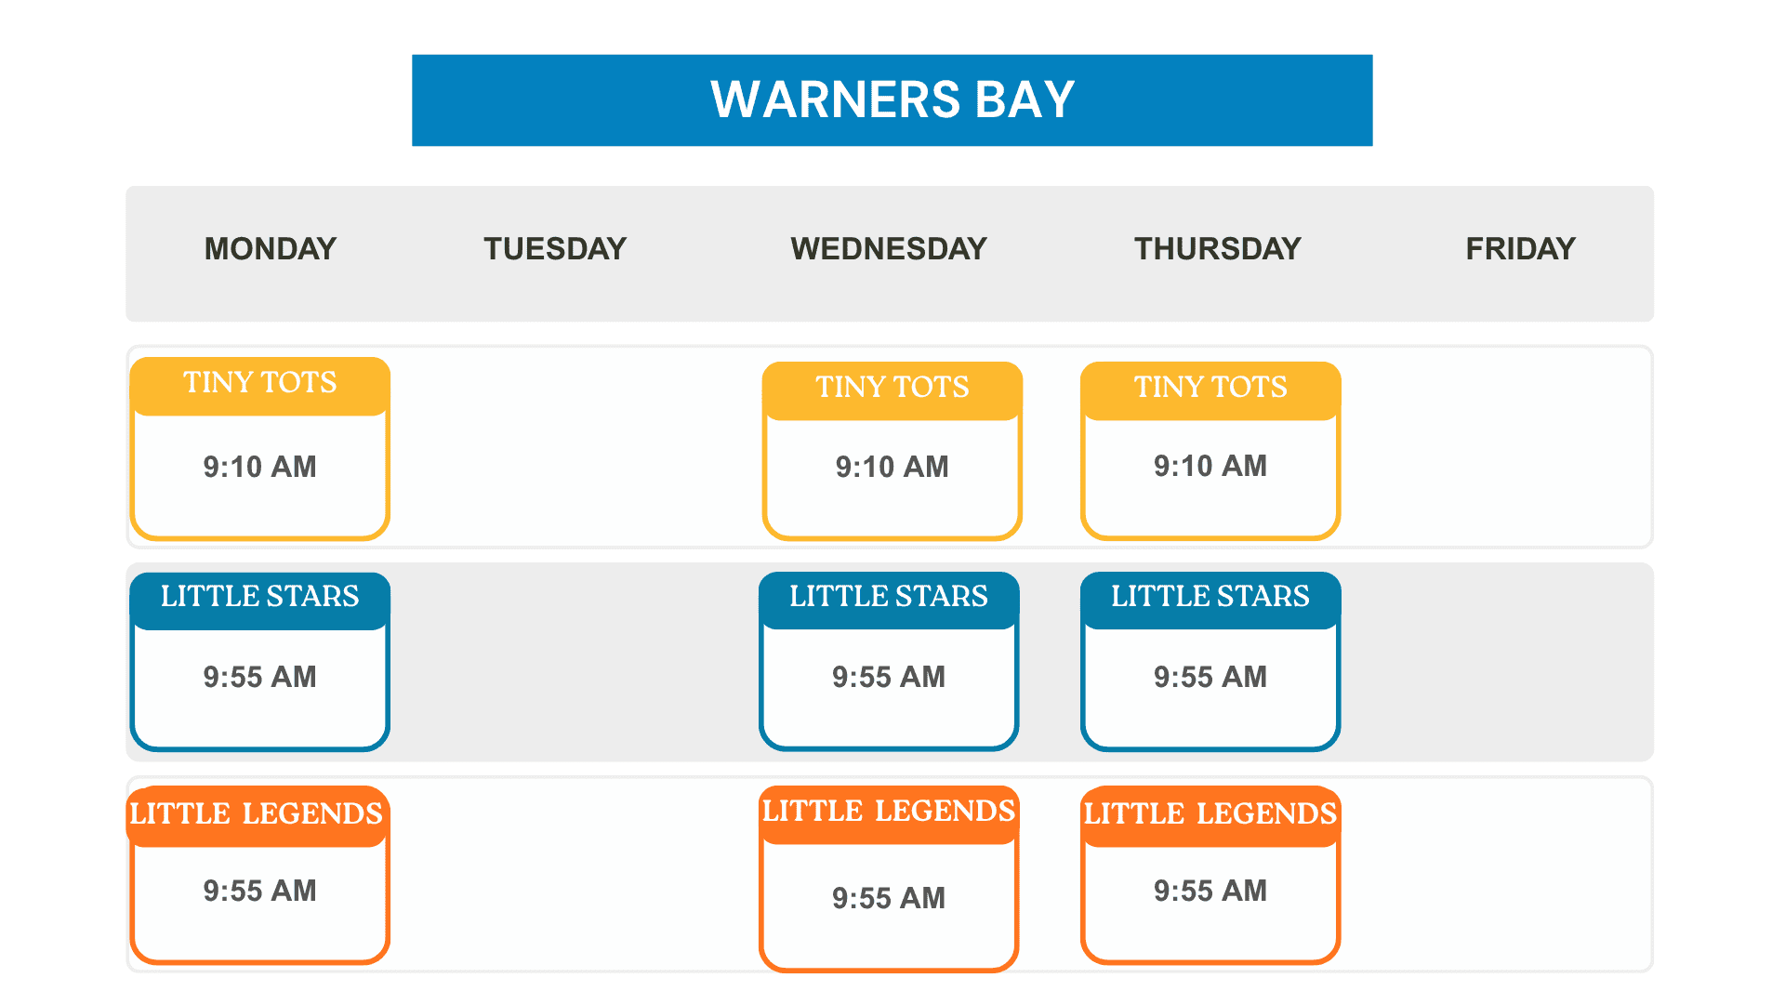1785x1004 pixels.
Task: Click Thursday's Little Legends 9:55 AM time
Action: pos(1210,891)
